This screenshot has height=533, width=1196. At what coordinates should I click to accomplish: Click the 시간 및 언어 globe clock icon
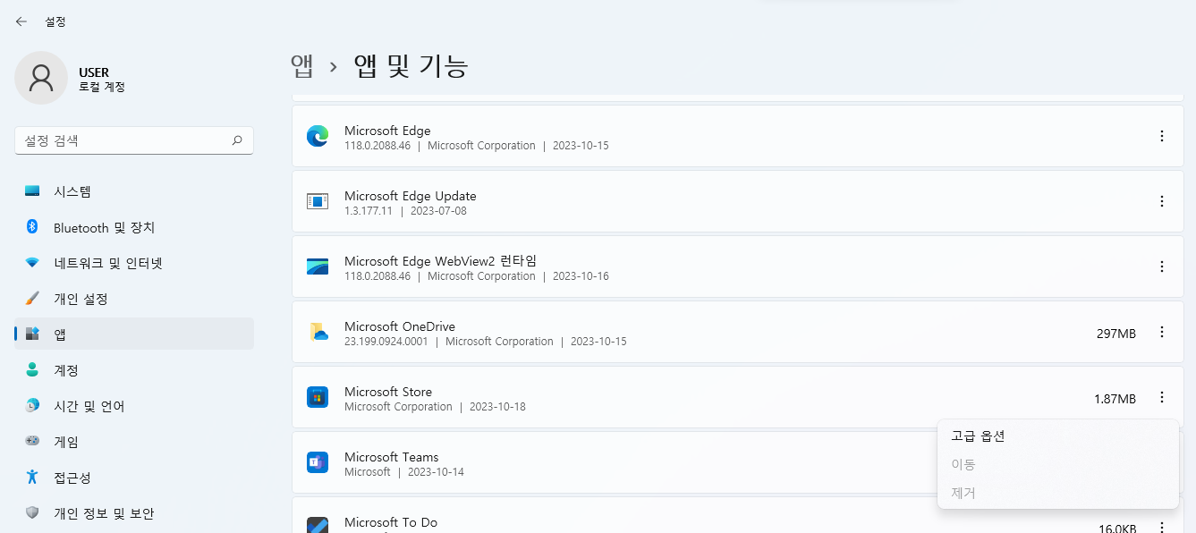tap(32, 406)
